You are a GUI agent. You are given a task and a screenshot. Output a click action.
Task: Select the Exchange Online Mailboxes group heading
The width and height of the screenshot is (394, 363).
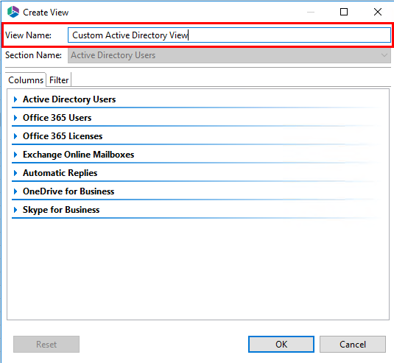coord(78,155)
